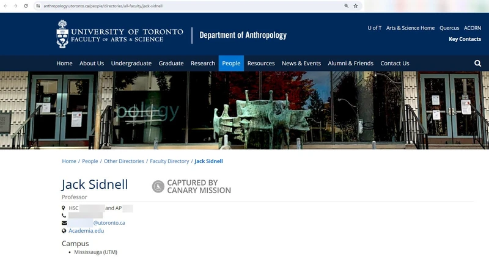Open the ACORN link

coord(472,28)
